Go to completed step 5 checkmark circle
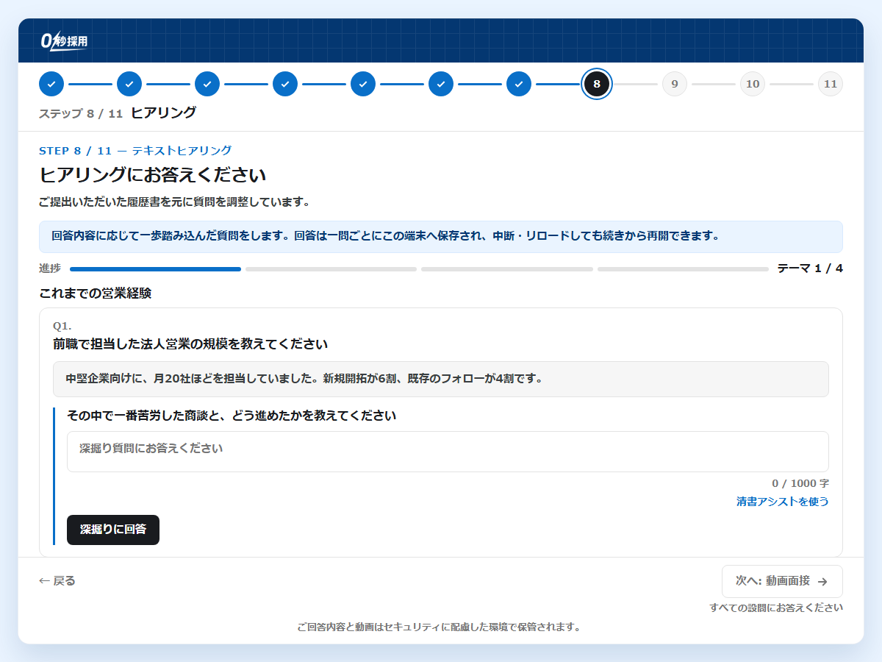This screenshot has height=662, width=882. coord(363,84)
